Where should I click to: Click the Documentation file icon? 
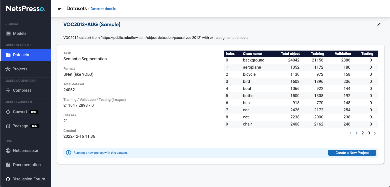8,165
